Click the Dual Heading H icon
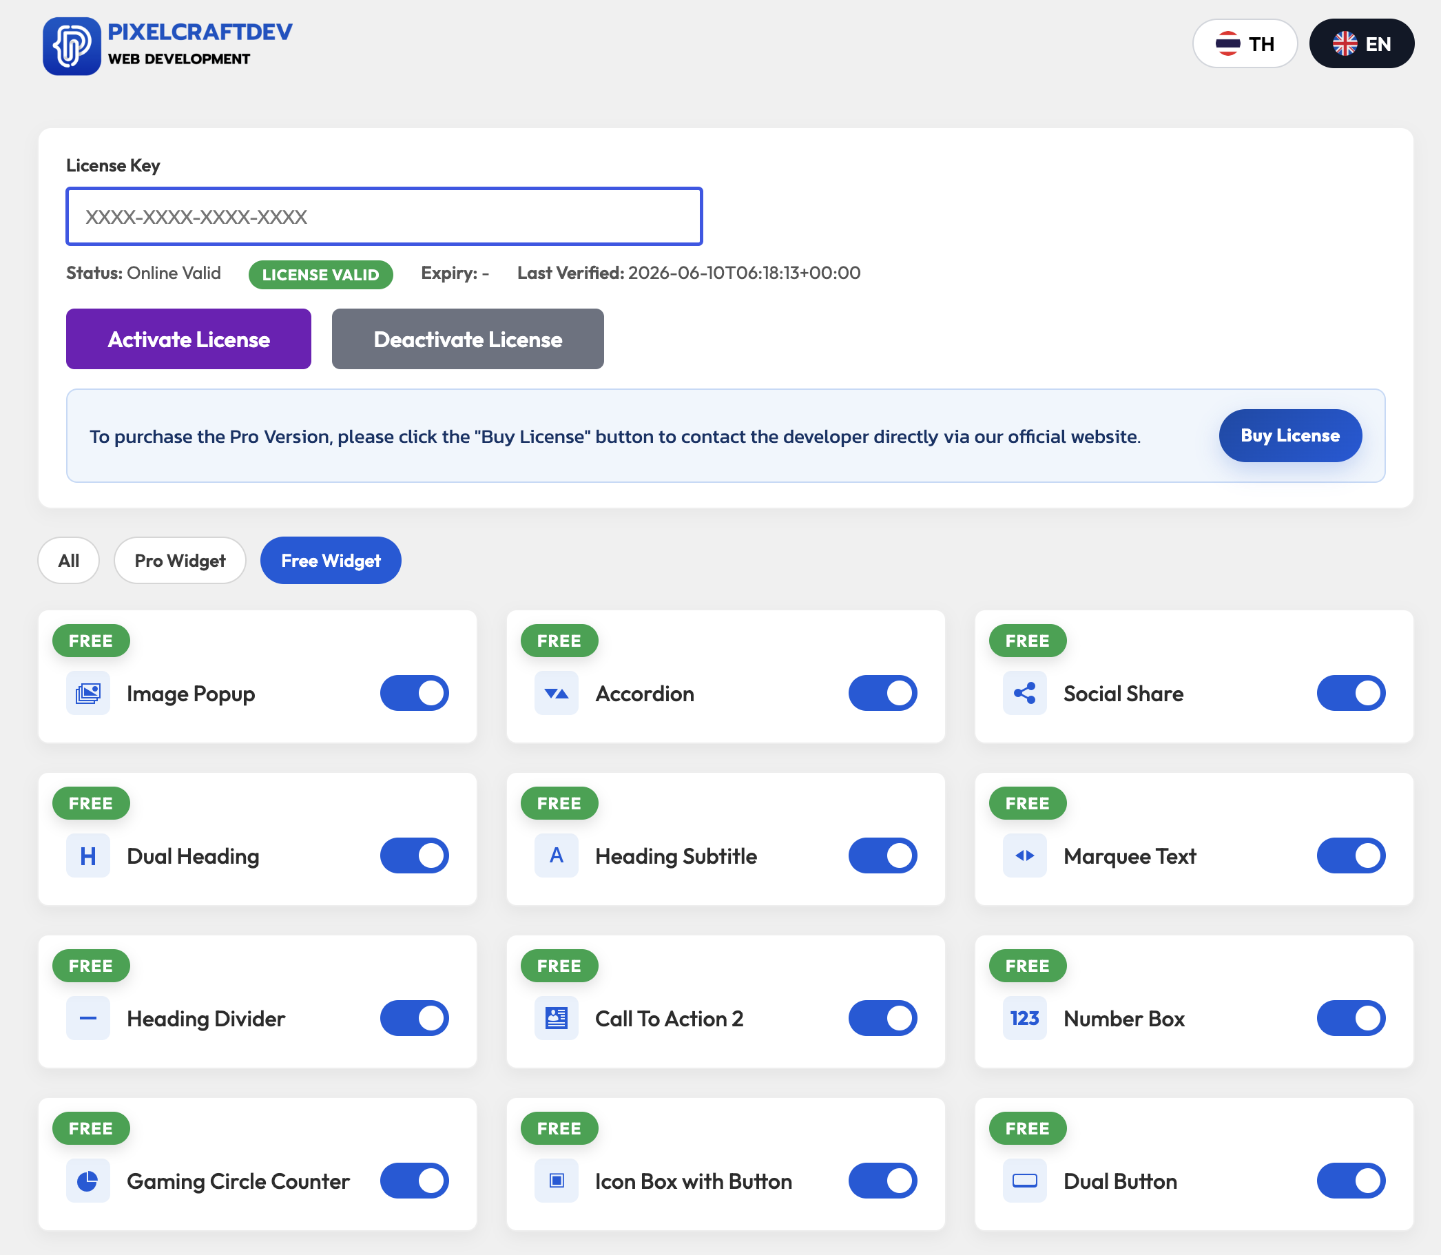The width and height of the screenshot is (1441, 1255). tap(88, 855)
